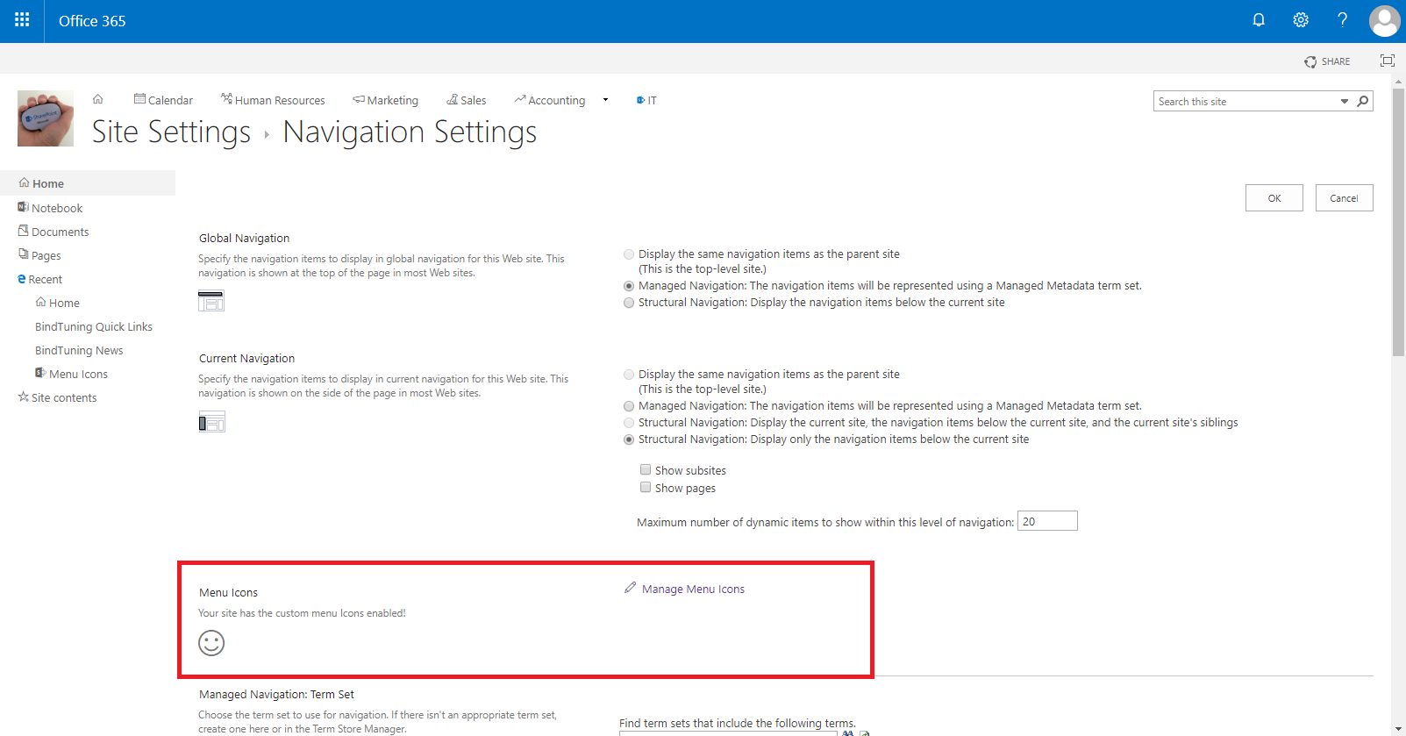Screen dimensions: 1406x736
Task: Enable Show pages checkbox
Action: (x=646, y=487)
